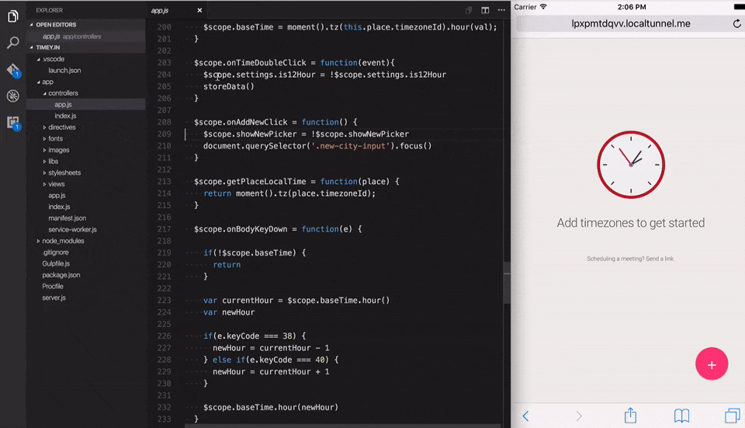
Task: Tap the Safari share icon
Action: 630,416
